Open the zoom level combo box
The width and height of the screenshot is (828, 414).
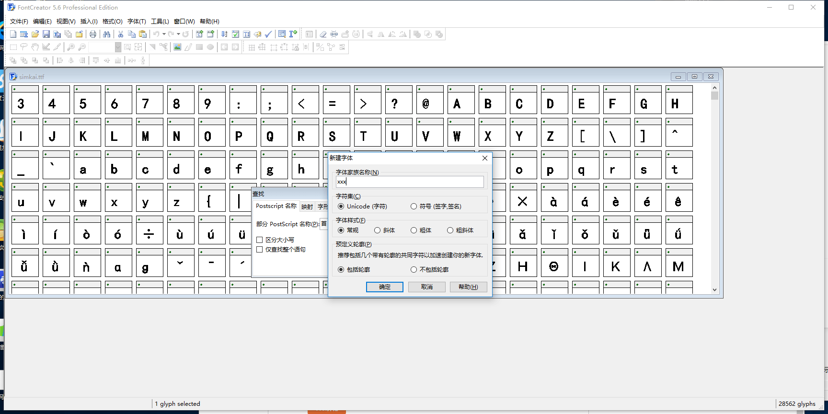[118, 47]
